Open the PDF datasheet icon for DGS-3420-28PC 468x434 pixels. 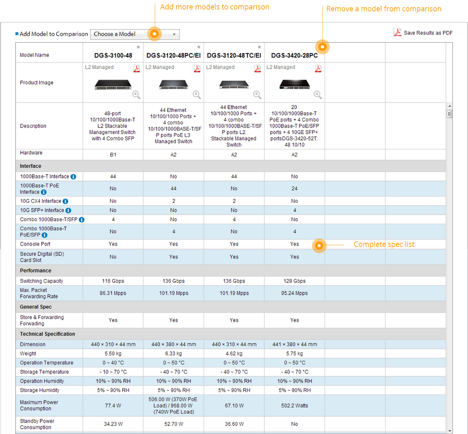click(x=318, y=69)
